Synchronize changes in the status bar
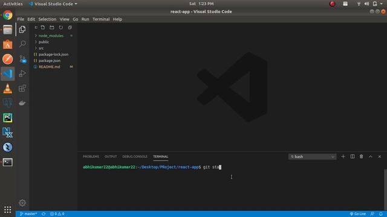The width and height of the screenshot is (387, 217). (x=44, y=214)
